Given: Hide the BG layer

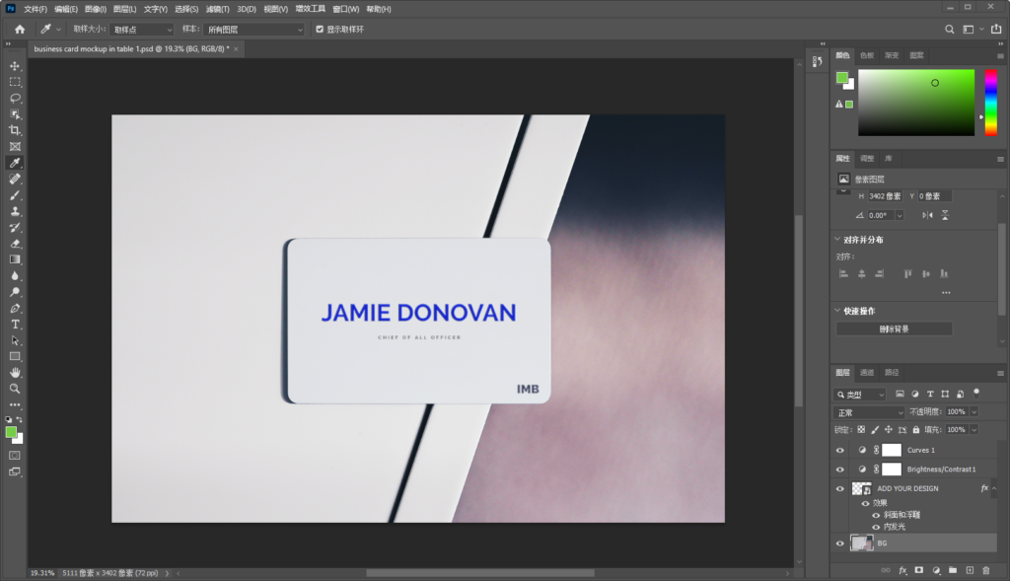Looking at the screenshot, I should 840,544.
